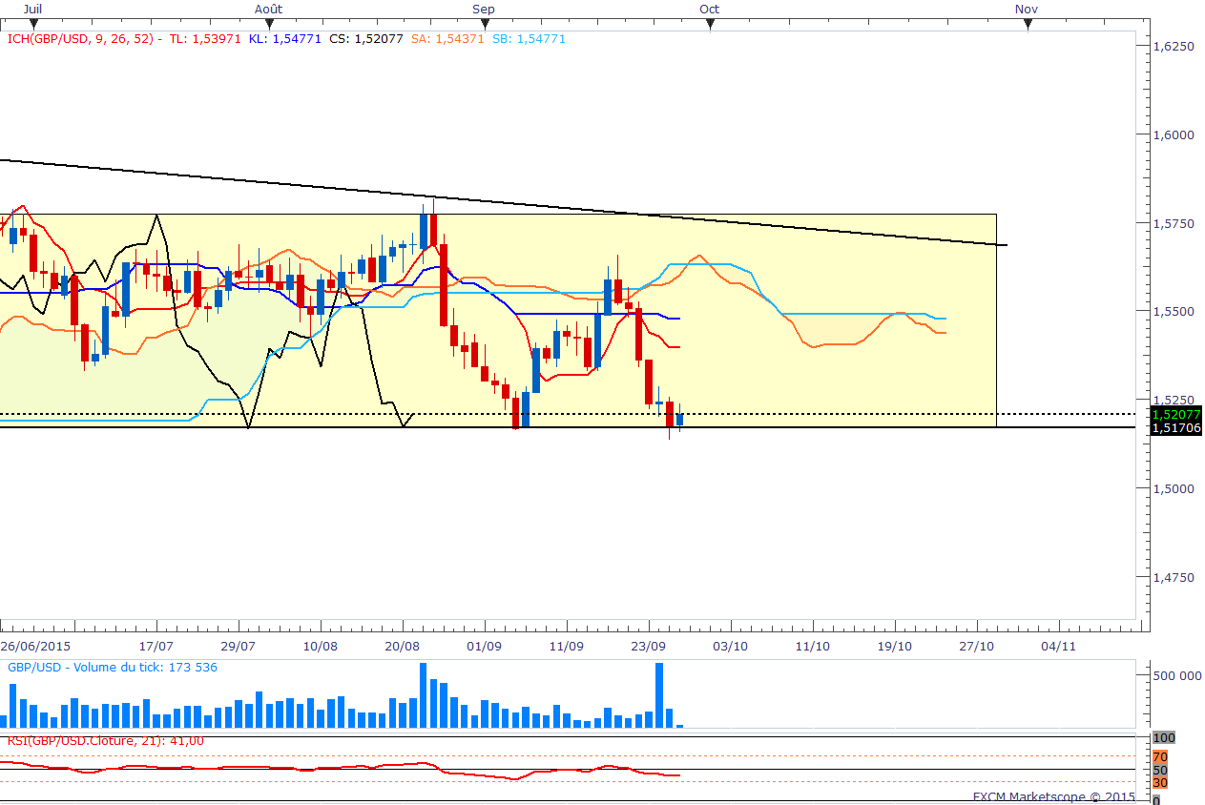Click the KL value 1,54771 in the legend

[x=294, y=39]
